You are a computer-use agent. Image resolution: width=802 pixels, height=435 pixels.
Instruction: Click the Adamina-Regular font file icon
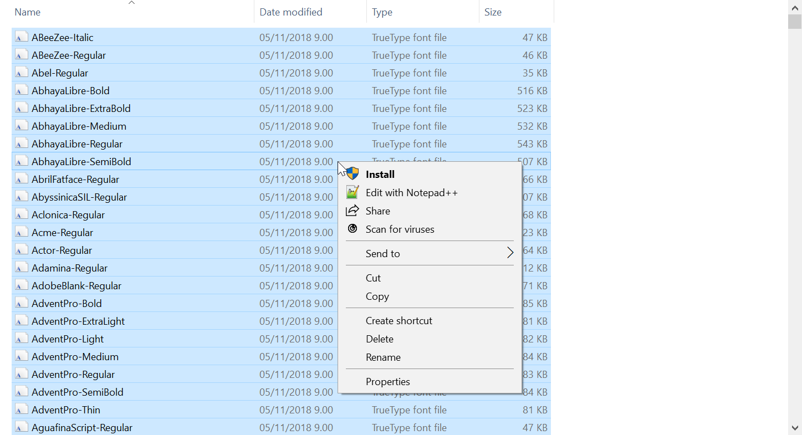pos(22,268)
